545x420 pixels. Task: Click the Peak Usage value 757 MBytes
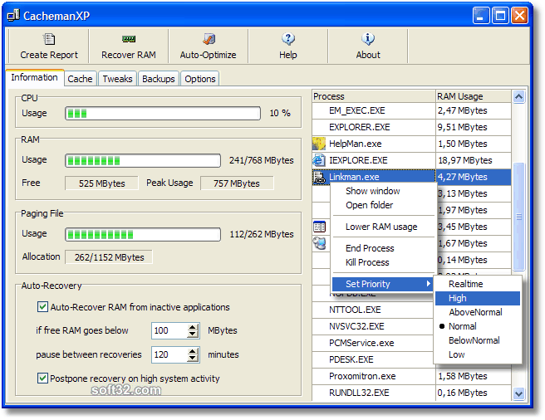pyautogui.click(x=237, y=183)
